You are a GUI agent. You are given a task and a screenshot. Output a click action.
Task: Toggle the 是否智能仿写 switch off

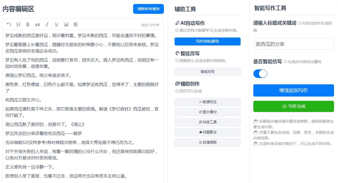tap(260, 74)
